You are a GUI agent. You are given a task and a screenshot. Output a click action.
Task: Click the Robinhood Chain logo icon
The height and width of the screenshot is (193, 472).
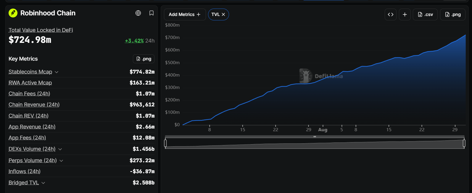(13, 13)
